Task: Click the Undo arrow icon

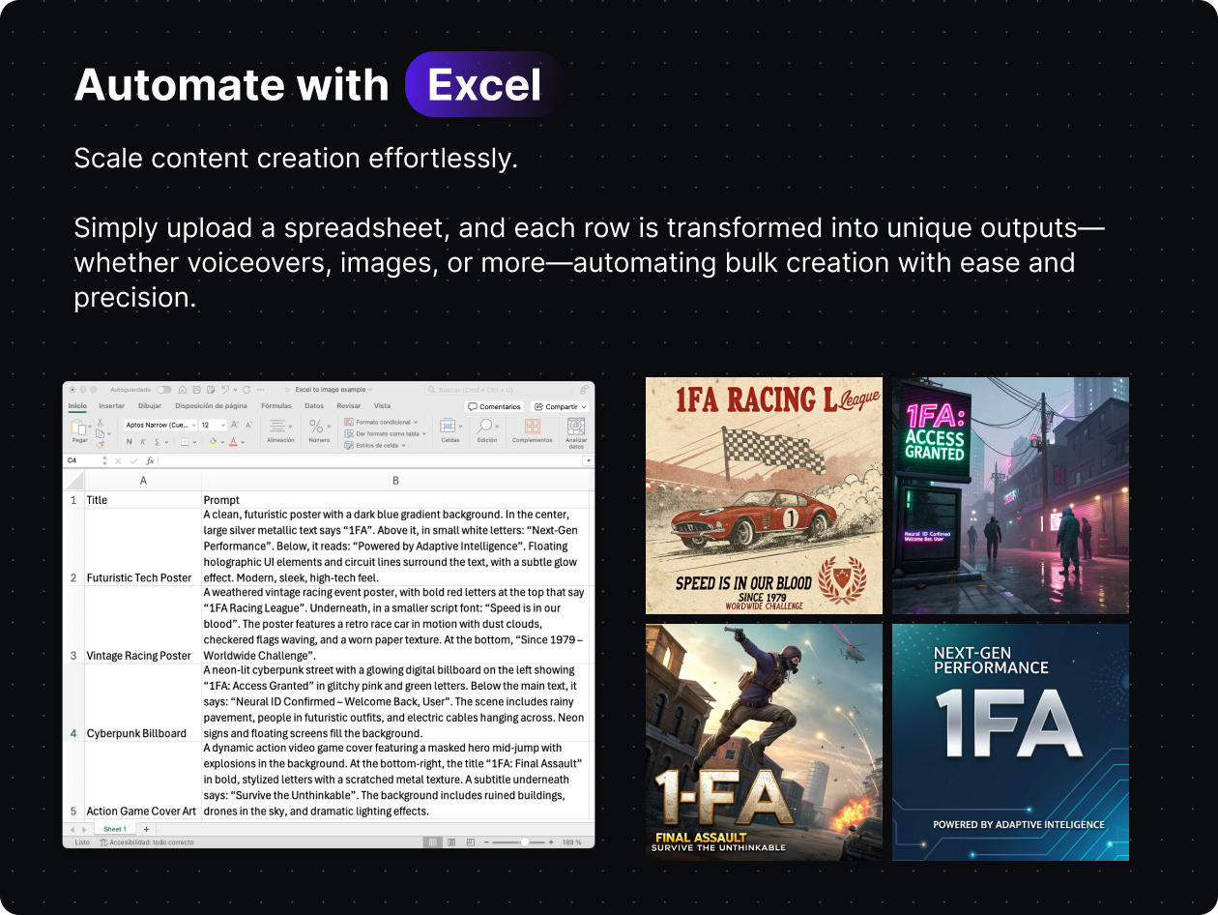Action: [x=224, y=389]
